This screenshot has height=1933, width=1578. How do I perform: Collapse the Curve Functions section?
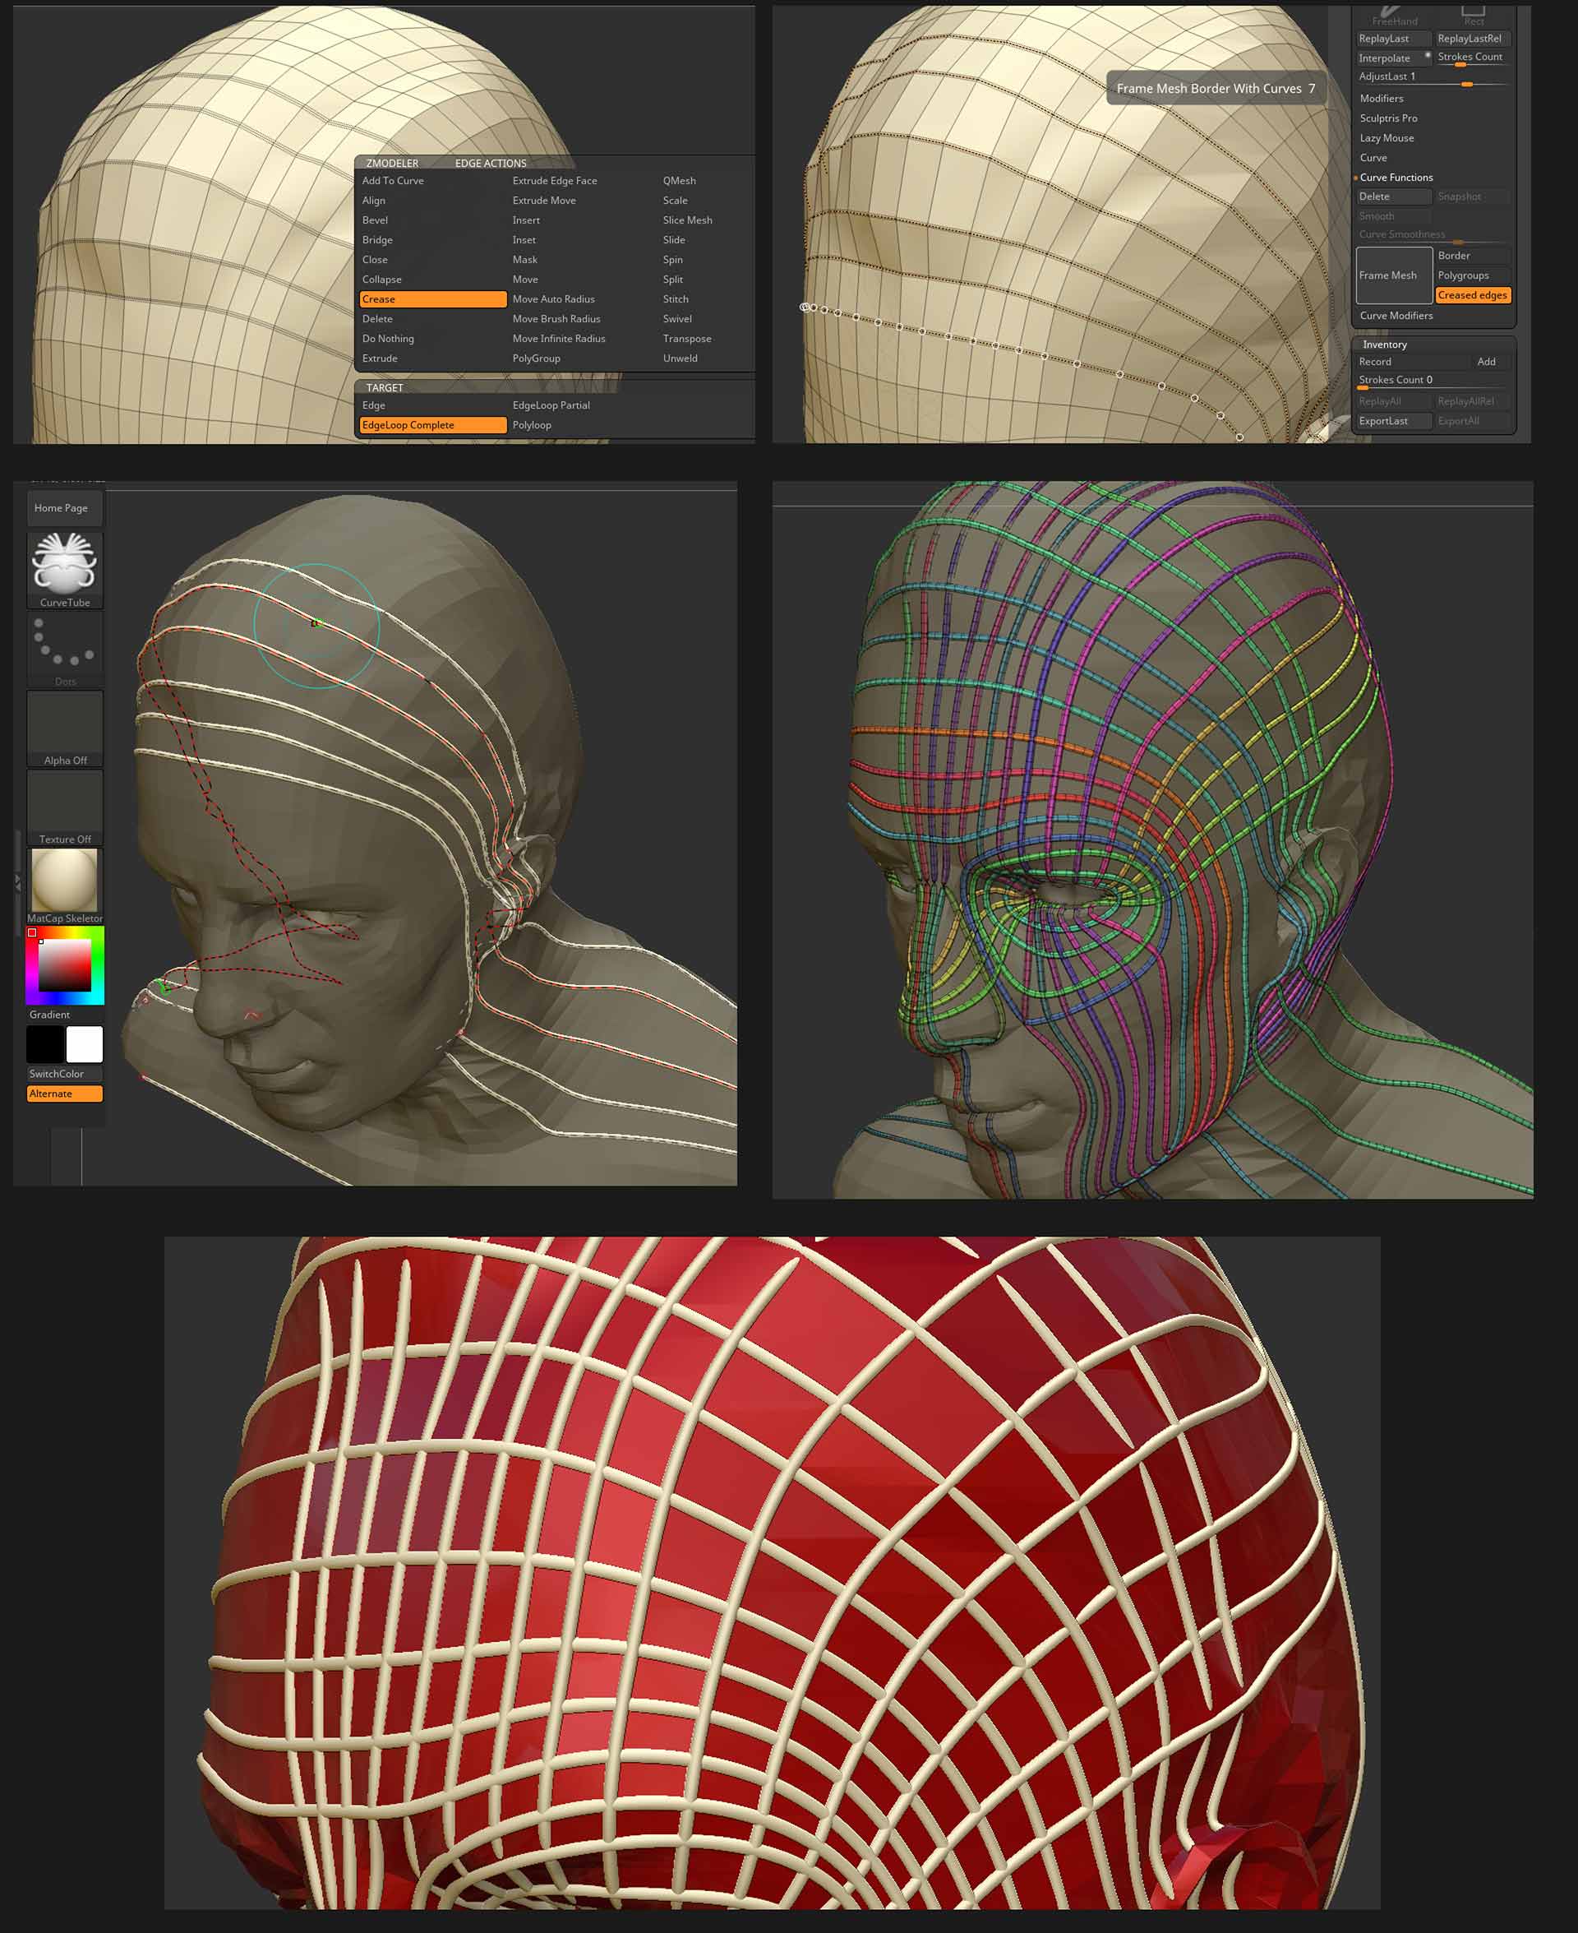click(1396, 178)
